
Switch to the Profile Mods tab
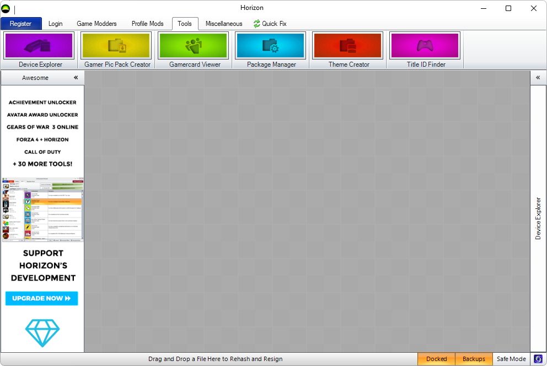coord(147,24)
